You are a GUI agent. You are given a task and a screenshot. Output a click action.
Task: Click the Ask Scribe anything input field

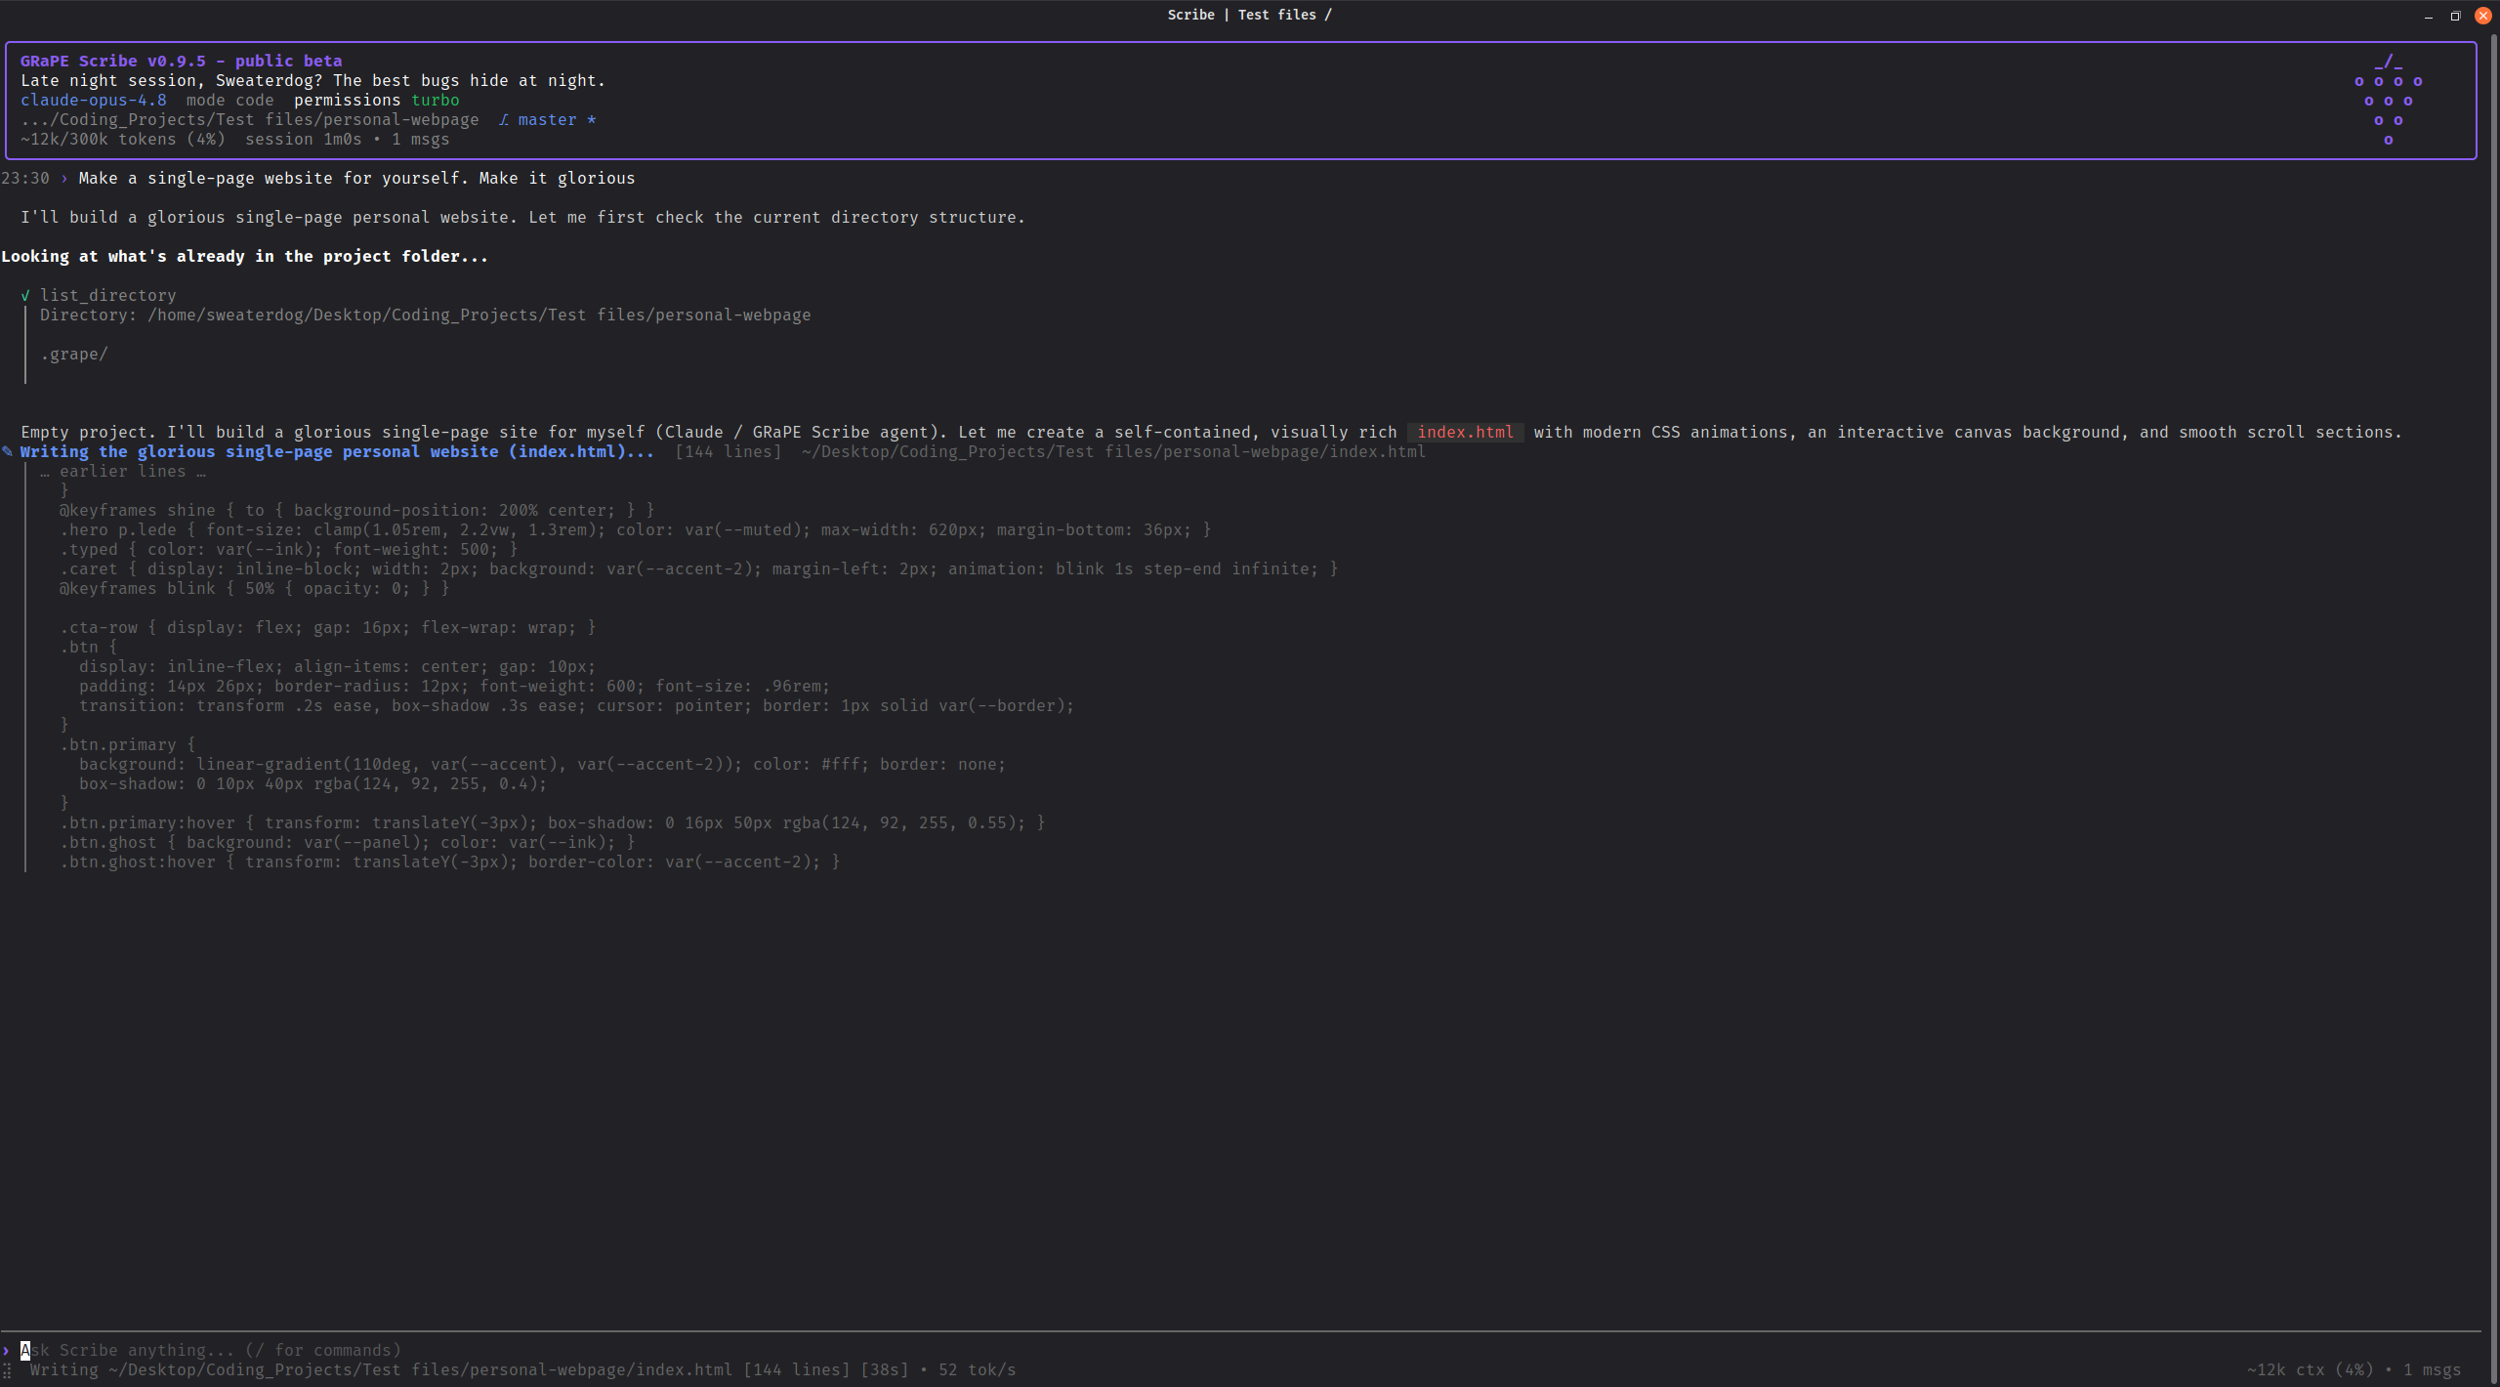(1240, 1350)
